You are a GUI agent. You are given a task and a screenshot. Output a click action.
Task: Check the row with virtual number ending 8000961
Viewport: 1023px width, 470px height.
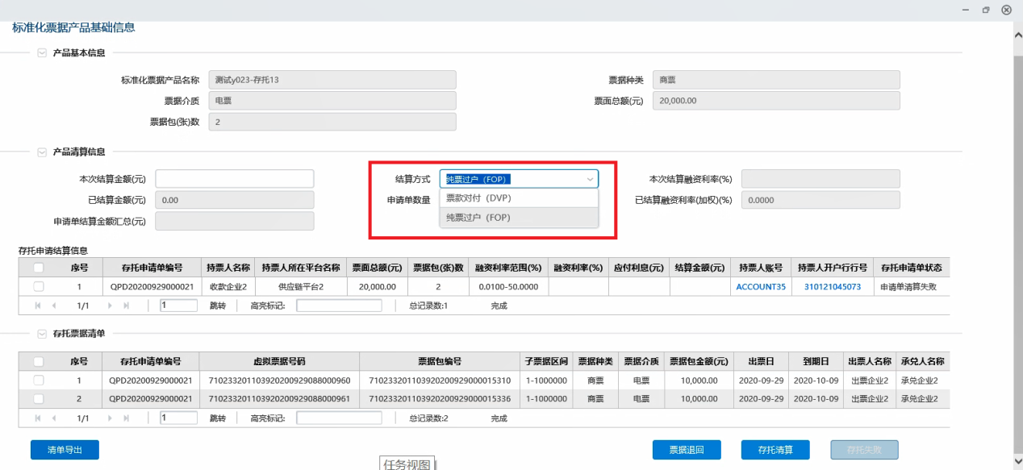39,398
